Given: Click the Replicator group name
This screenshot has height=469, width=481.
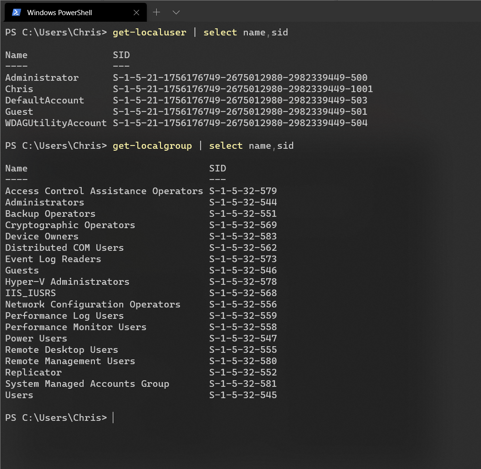Looking at the screenshot, I should pyautogui.click(x=34, y=373).
